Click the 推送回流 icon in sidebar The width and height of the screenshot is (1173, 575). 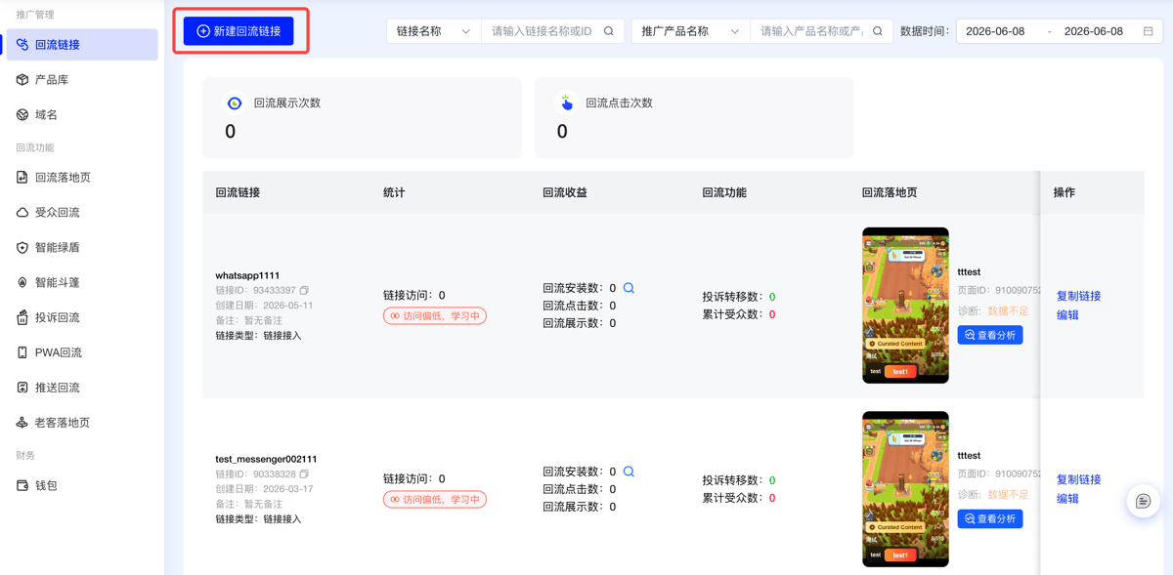pos(22,389)
